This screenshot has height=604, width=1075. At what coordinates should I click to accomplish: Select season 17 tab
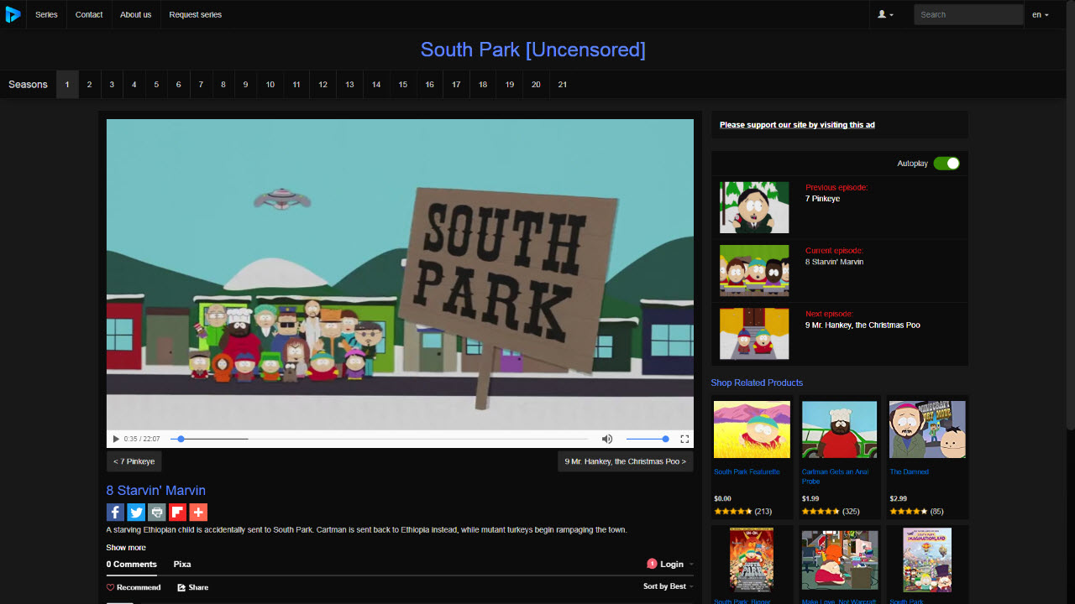(456, 85)
